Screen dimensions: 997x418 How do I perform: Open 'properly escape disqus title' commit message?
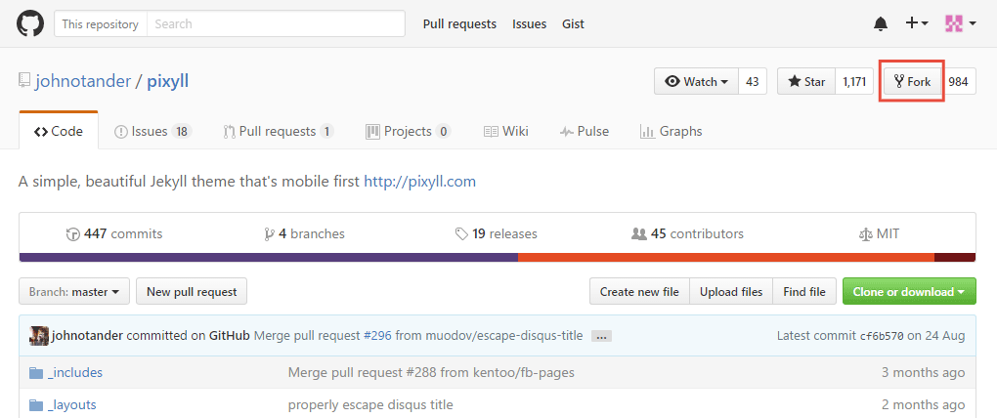pyautogui.click(x=370, y=404)
